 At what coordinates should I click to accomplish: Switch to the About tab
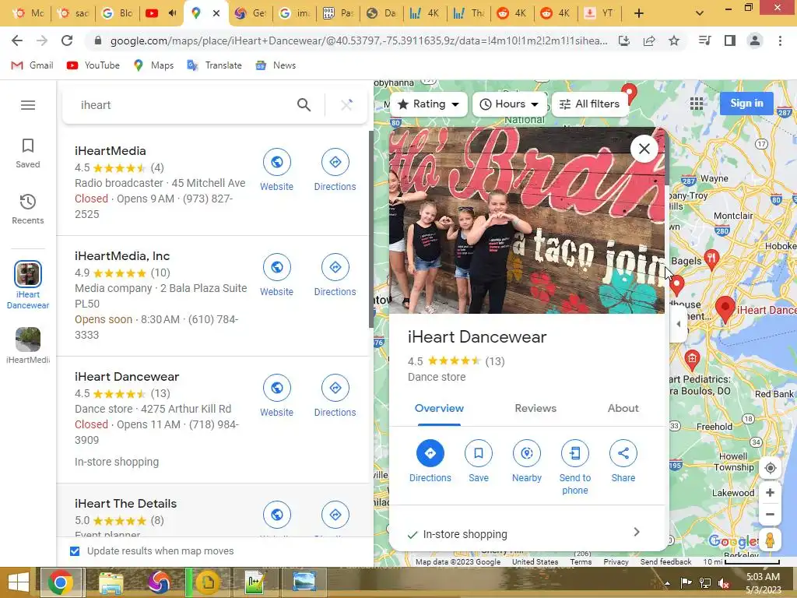pyautogui.click(x=623, y=408)
